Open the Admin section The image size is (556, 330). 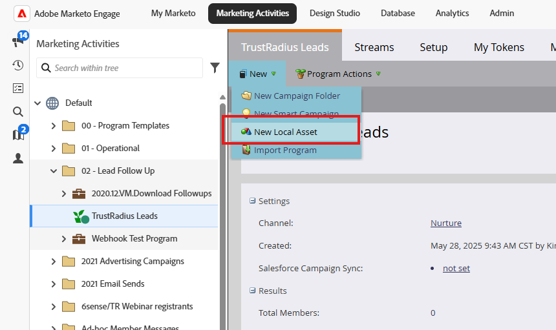click(502, 14)
